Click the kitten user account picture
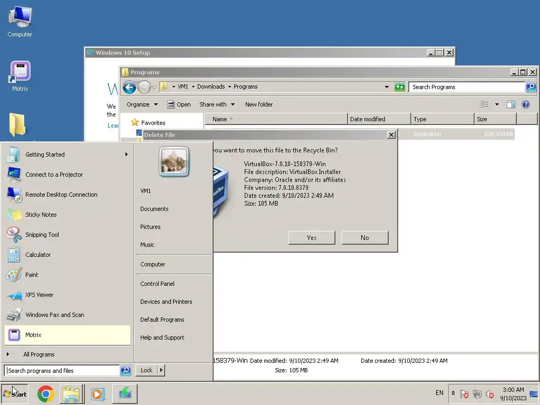Image resolution: width=540 pixels, height=405 pixels. 174,161
